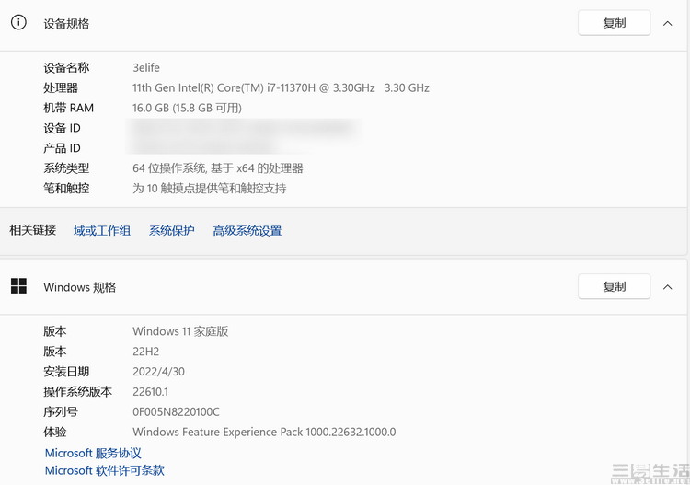
Task: Copy device specifications with 复制 button
Action: click(x=614, y=23)
